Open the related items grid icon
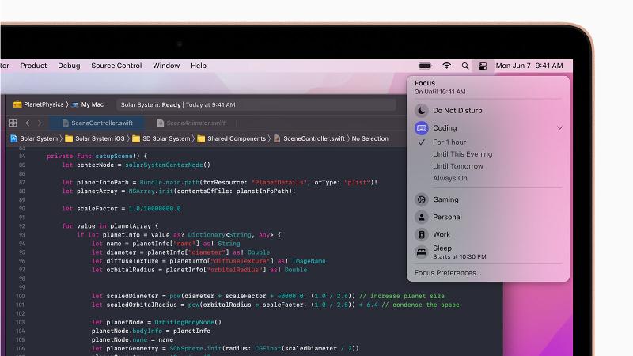This screenshot has height=356, width=633. (x=13, y=123)
